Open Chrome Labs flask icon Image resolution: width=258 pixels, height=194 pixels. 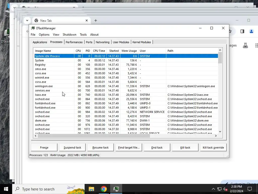tap(245, 45)
